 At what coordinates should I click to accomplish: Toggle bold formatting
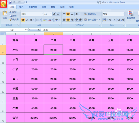click(23, 20)
